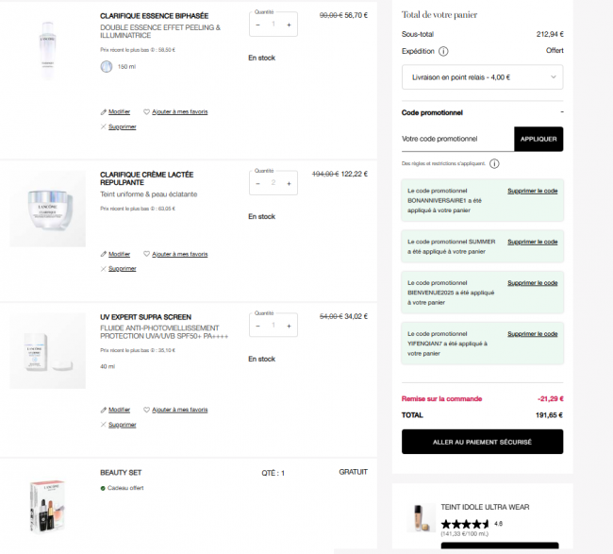
Task: Remove the SUMMER promo code
Action: (x=533, y=242)
